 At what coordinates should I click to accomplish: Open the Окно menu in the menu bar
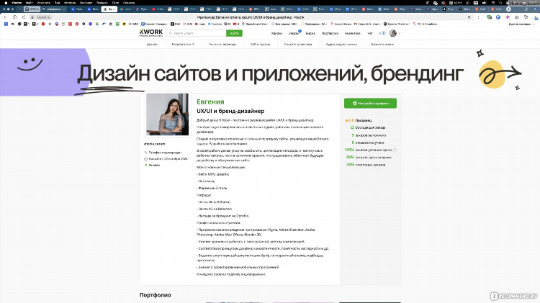[x=115, y=2]
